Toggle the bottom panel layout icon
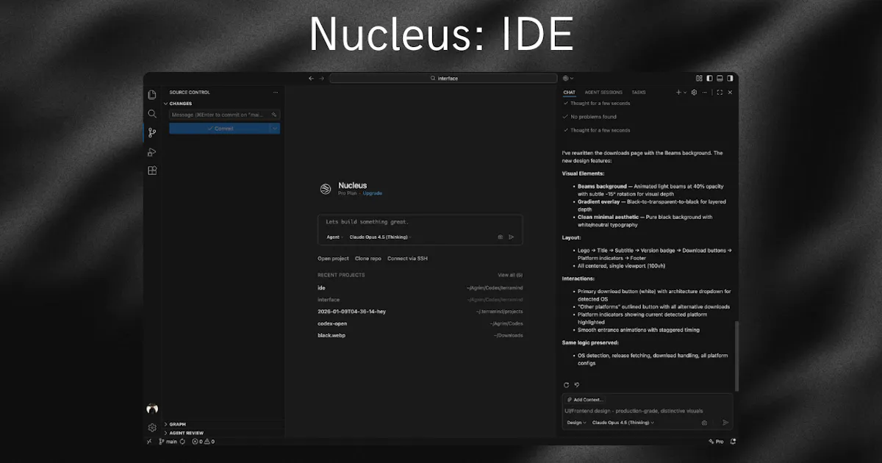Viewport: 882px width, 463px height. coord(720,78)
